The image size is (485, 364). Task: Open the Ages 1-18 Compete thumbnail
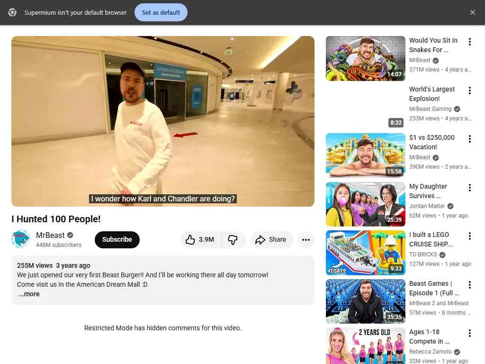(365, 346)
